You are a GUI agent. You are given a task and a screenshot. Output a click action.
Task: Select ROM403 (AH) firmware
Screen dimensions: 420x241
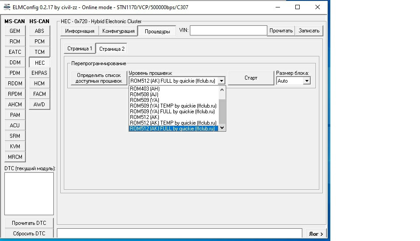(x=174, y=89)
